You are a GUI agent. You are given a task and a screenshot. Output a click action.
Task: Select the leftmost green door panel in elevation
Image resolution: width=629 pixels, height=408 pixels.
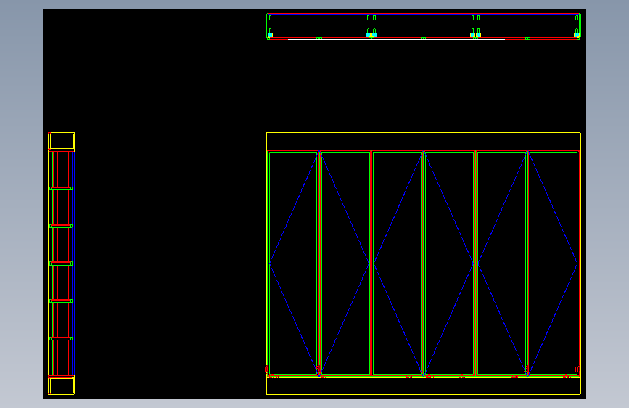coord(293,264)
